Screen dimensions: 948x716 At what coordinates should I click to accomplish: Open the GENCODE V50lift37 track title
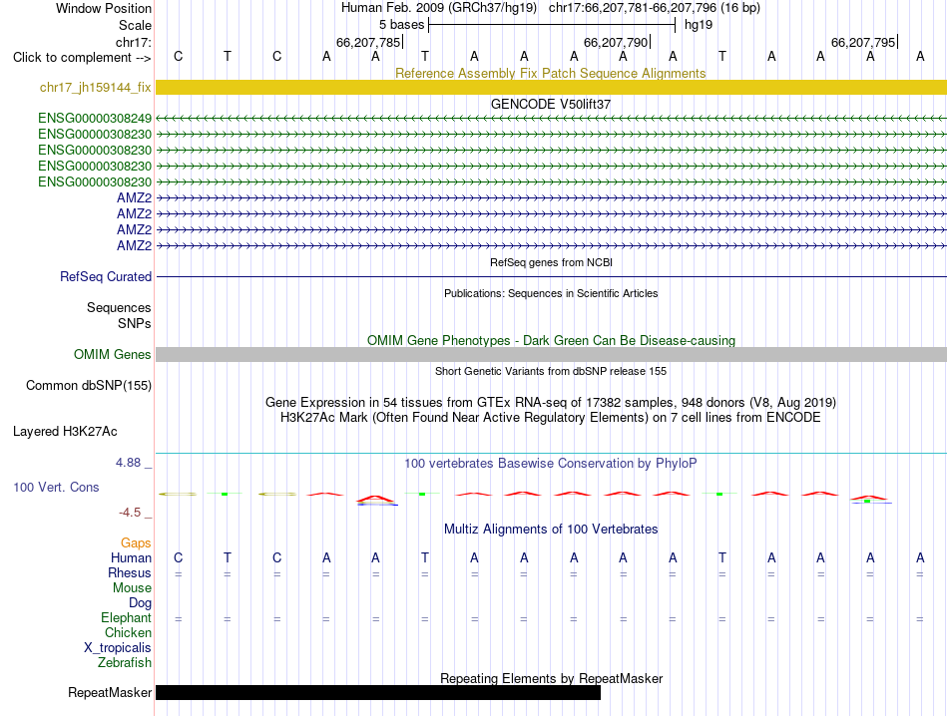pyautogui.click(x=550, y=104)
